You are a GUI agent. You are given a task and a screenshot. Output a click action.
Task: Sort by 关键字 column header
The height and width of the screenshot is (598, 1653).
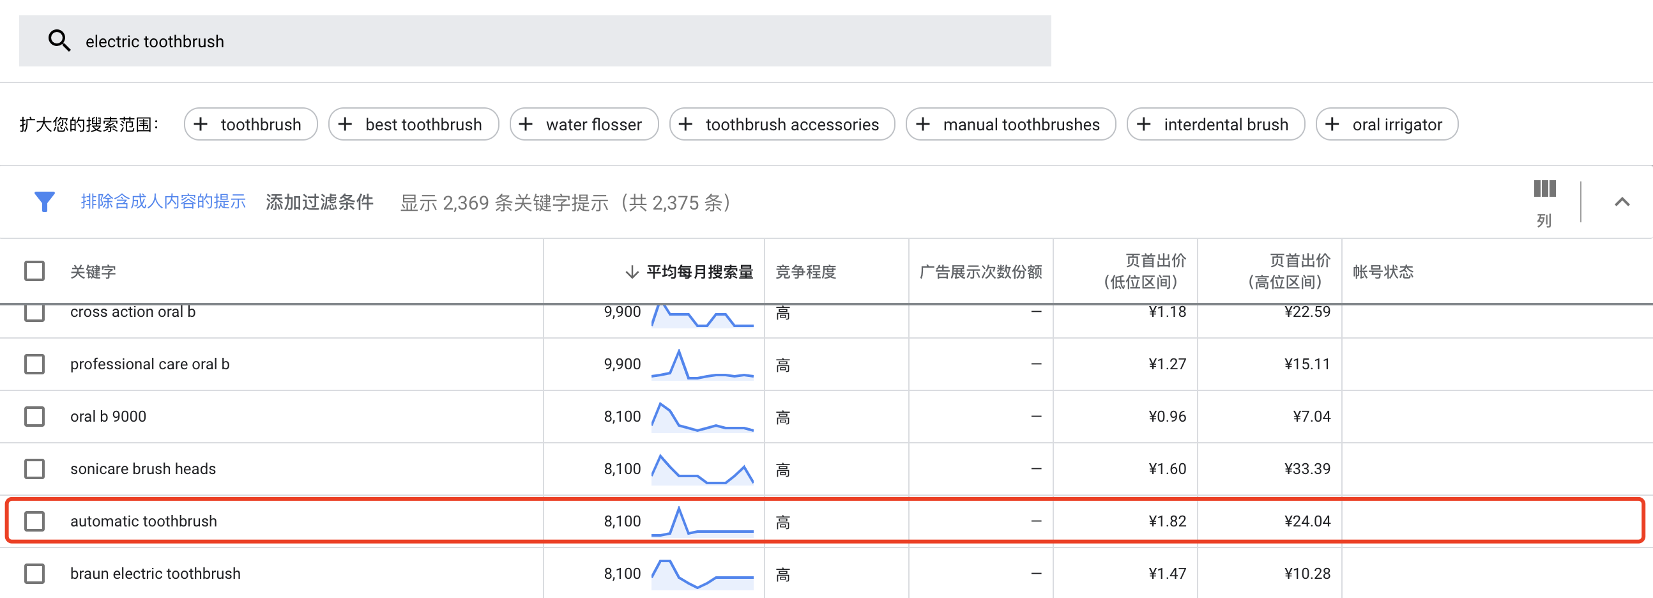(x=93, y=272)
